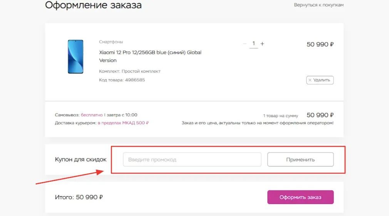Click the Оформление заказа heading
Viewport: 389px width, 216px height.
[x=93, y=5]
